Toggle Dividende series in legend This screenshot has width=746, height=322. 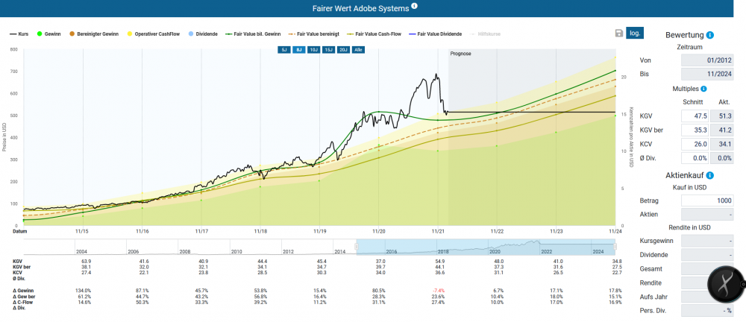pyautogui.click(x=203, y=34)
